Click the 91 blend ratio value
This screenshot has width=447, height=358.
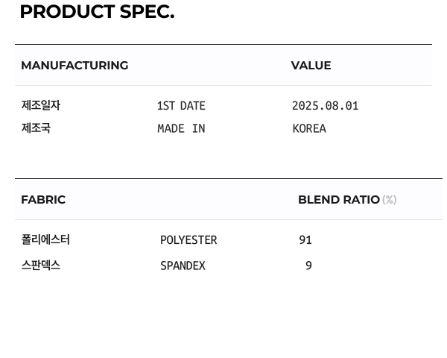tap(305, 240)
